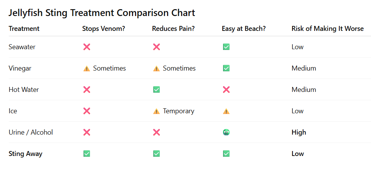Screen dimensions: 371x180
Task: Click the red cross for Hot Water Easy at Beach
Action: [226, 90]
